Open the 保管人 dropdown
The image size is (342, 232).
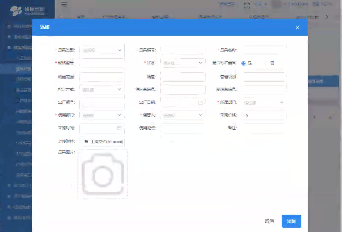pyautogui.click(x=183, y=115)
